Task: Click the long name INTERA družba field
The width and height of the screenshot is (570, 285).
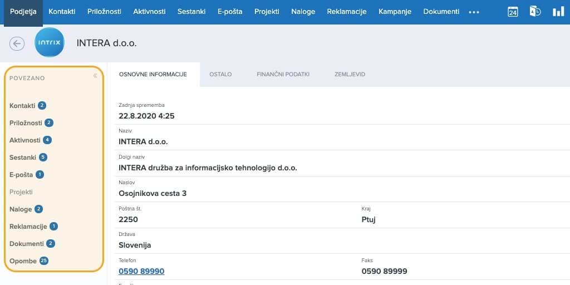Action: click(x=208, y=168)
